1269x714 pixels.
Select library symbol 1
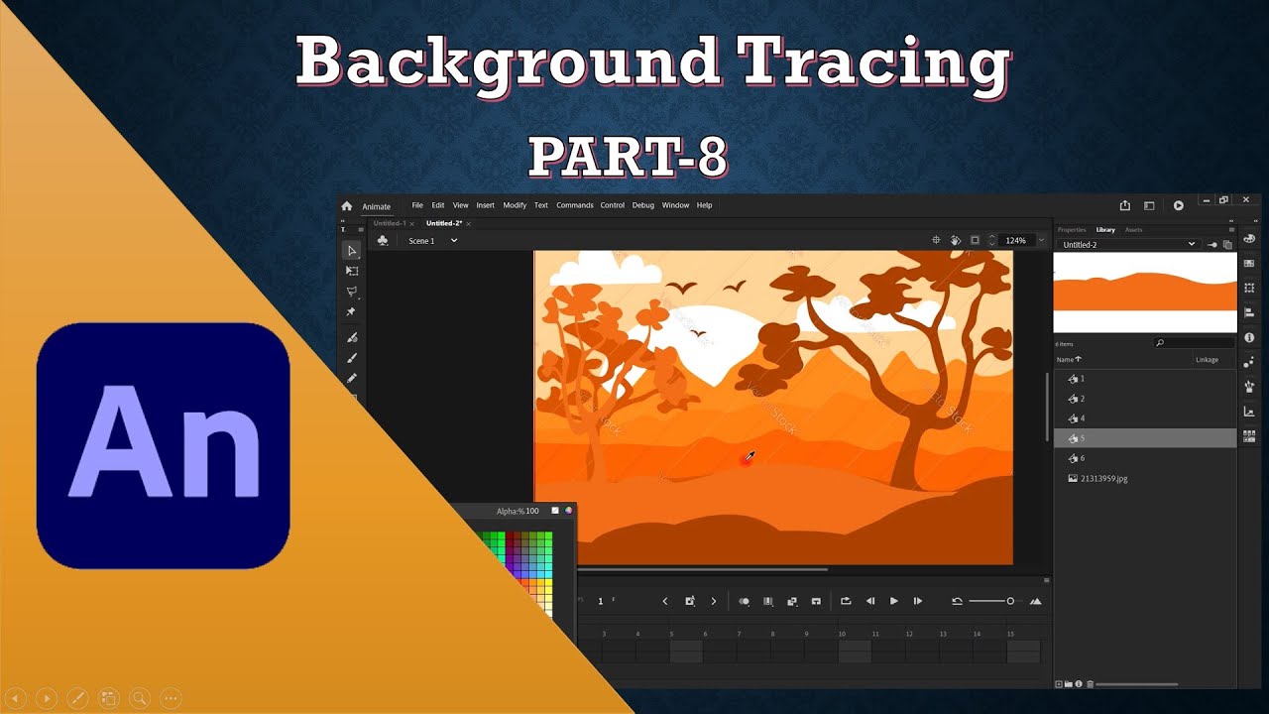click(1145, 379)
